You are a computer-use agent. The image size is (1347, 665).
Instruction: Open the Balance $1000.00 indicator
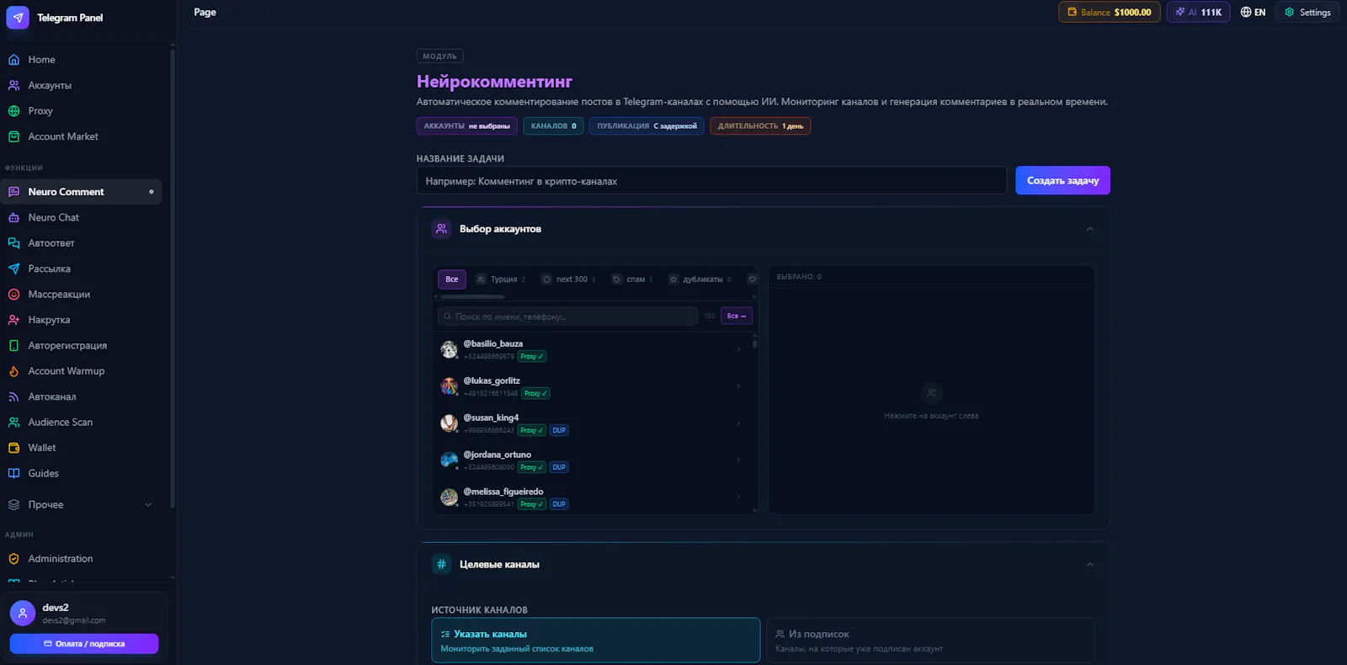[1110, 12]
